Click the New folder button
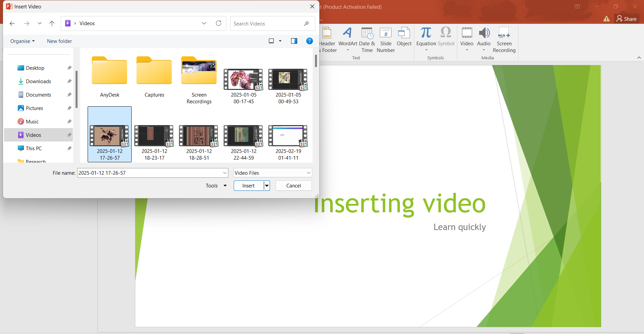The height and width of the screenshot is (334, 644). tap(59, 41)
